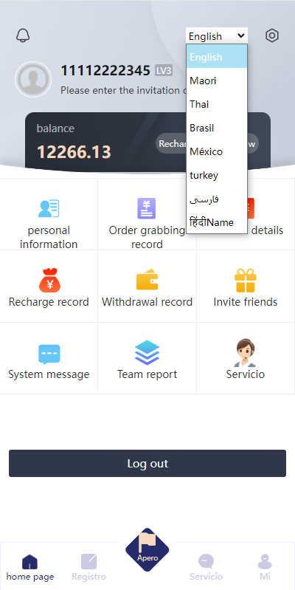Screen dimensions: 295x590
Task: Open the notification bell
Action: pos(23,35)
